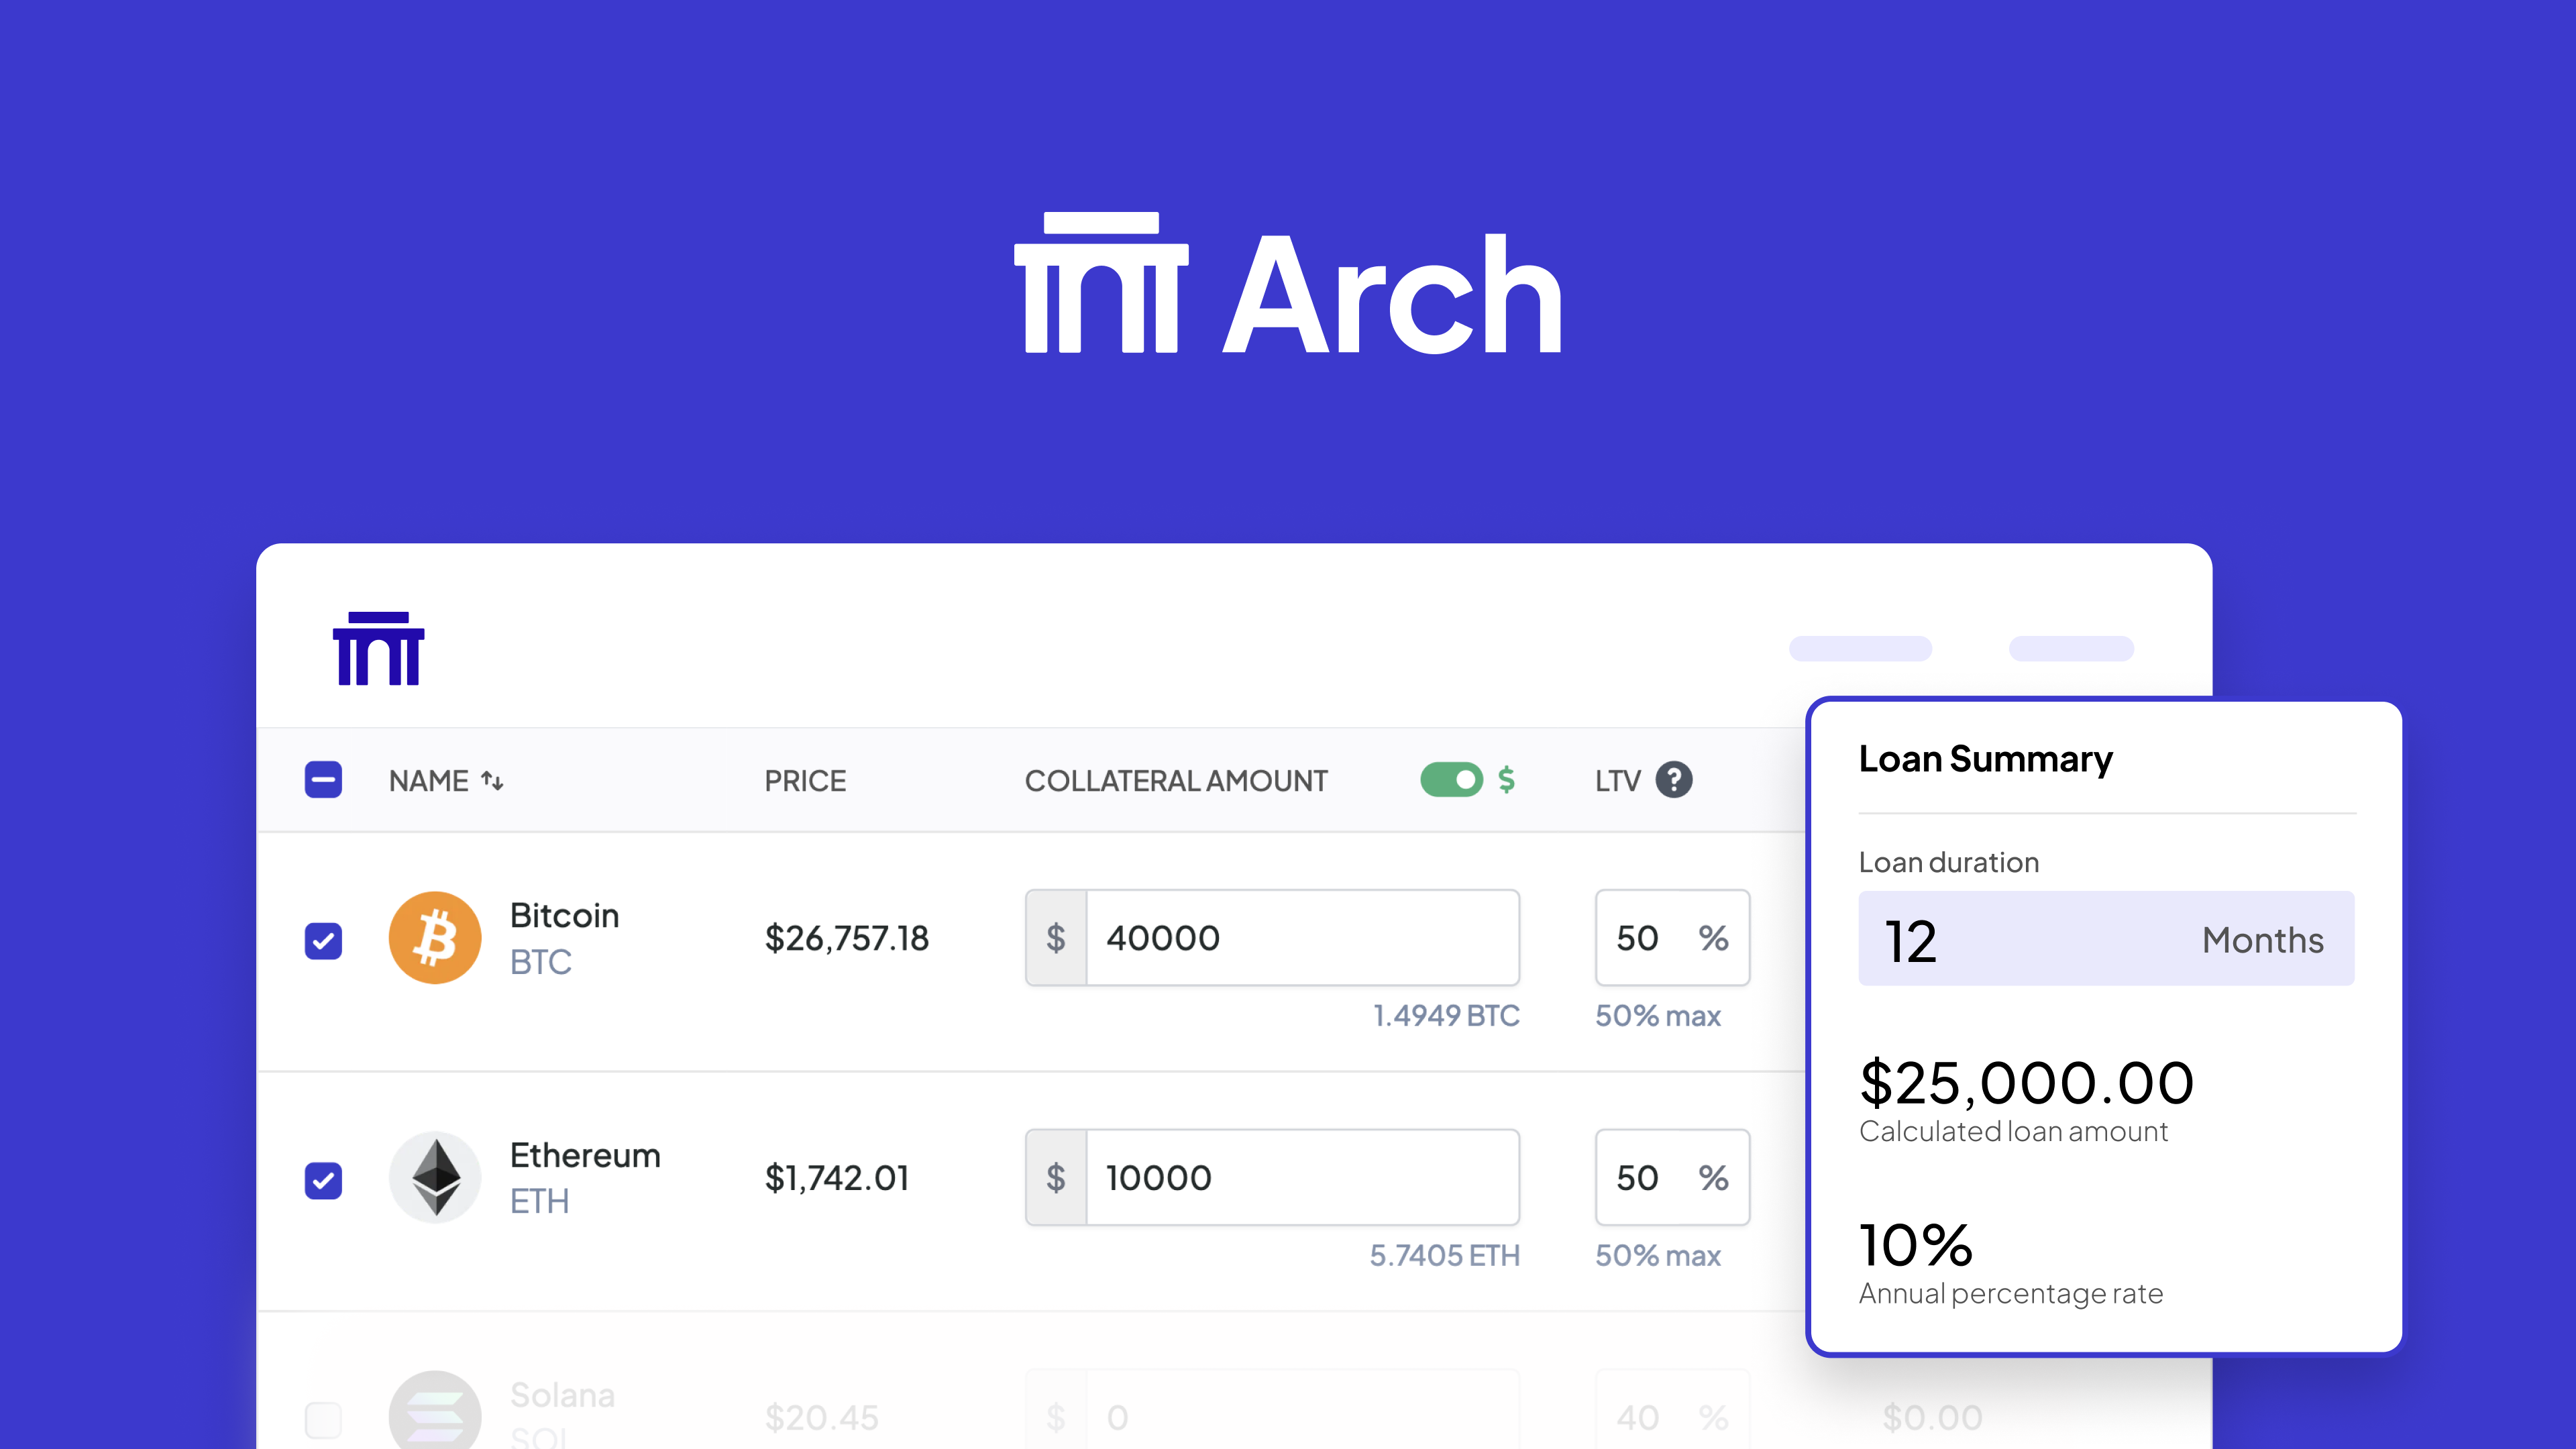Image resolution: width=2576 pixels, height=1449 pixels.
Task: Click the dollar prefix on the Bitcoin collateral field
Action: (1055, 937)
